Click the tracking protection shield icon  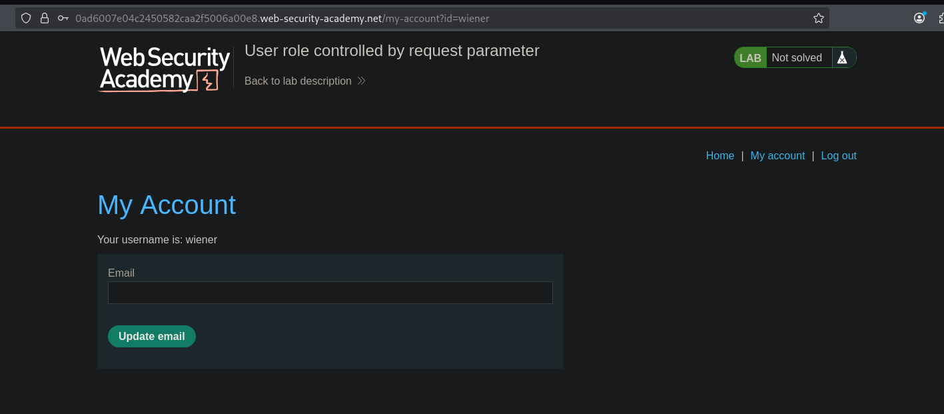26,18
